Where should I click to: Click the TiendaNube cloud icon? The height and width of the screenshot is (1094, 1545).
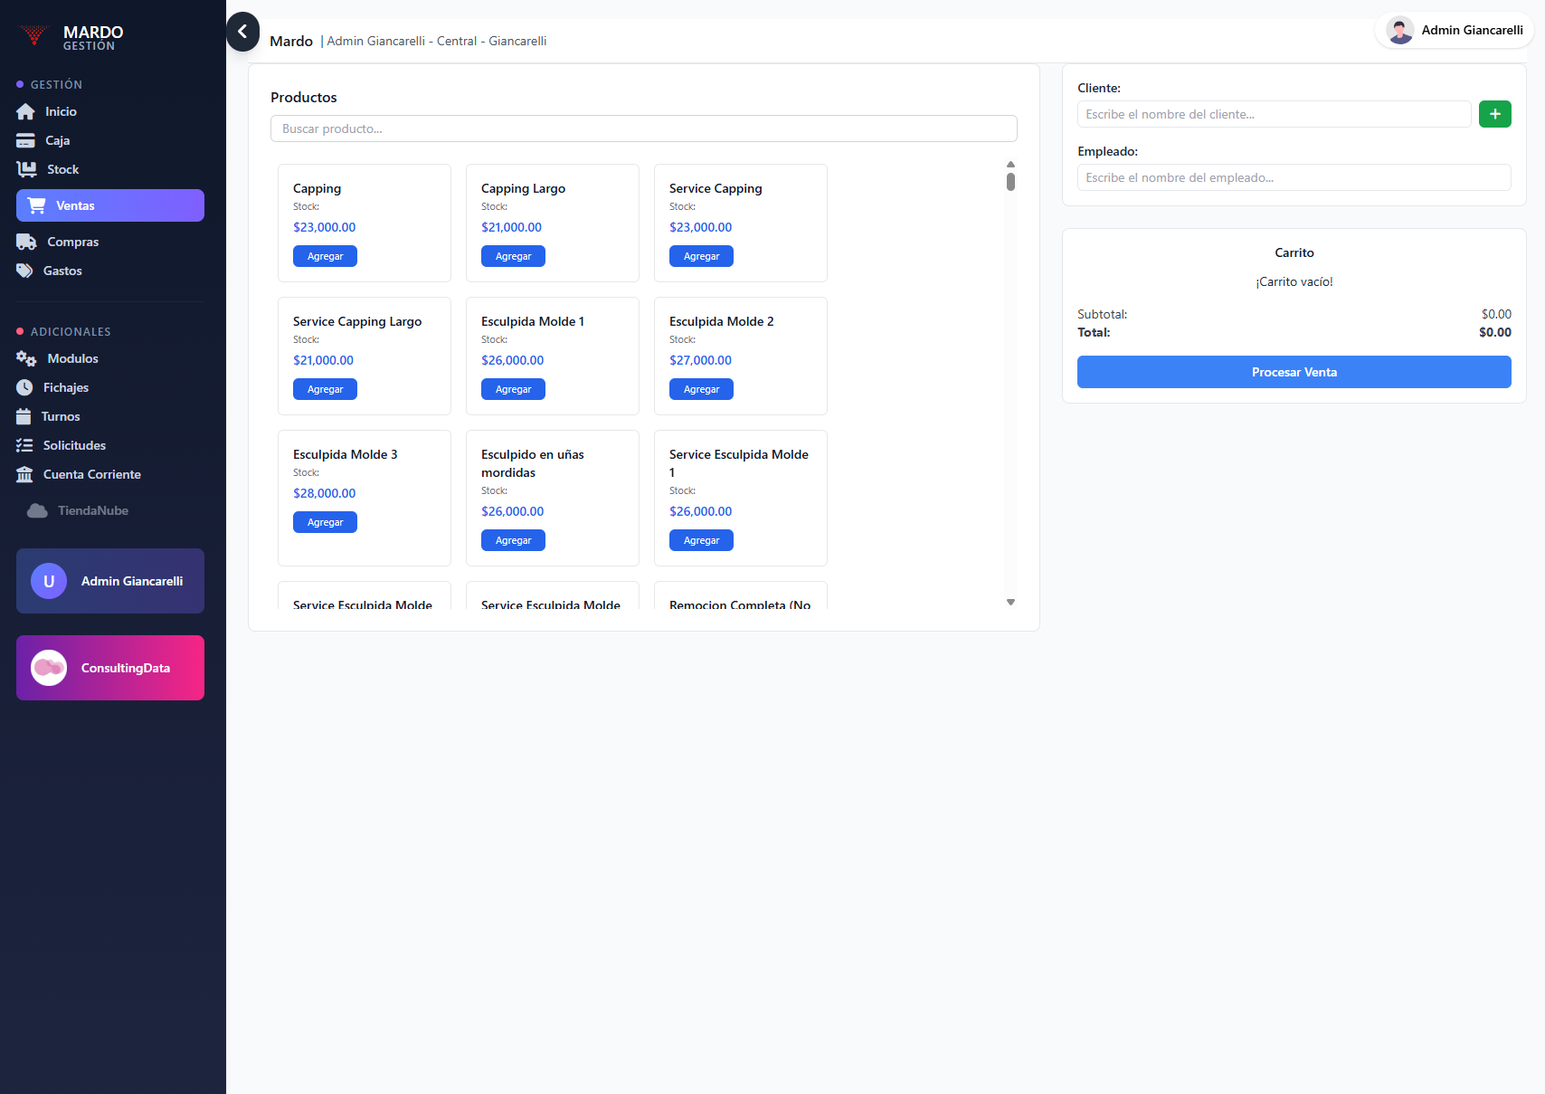[37, 510]
